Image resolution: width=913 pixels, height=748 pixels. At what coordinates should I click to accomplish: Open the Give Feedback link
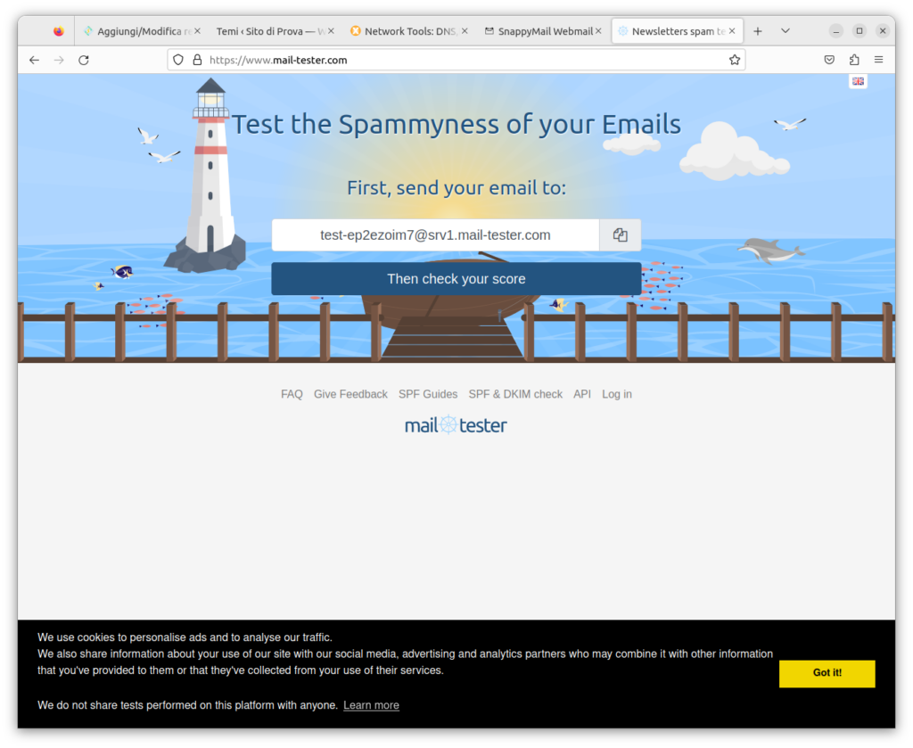pos(350,394)
